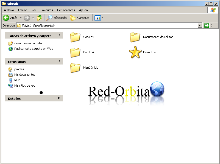This screenshot has width=220, height=164.
Task: Click the grayed Forward arrow icon
Action: [x=27, y=18]
